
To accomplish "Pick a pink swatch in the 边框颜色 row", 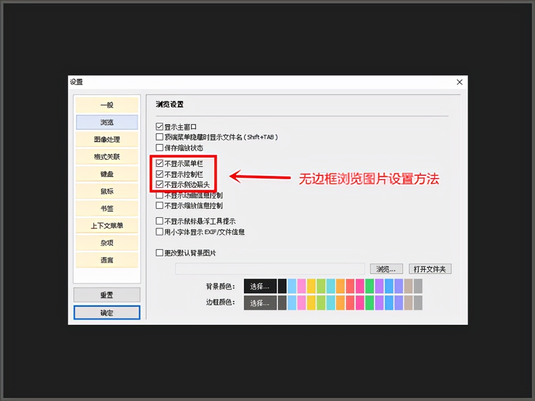I will tap(301, 303).
